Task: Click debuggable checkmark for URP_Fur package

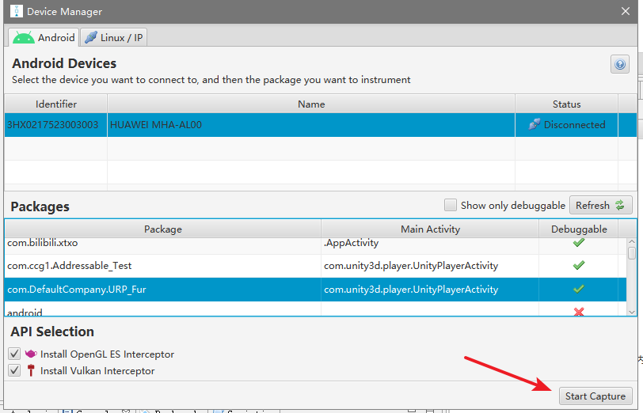Action: [579, 290]
